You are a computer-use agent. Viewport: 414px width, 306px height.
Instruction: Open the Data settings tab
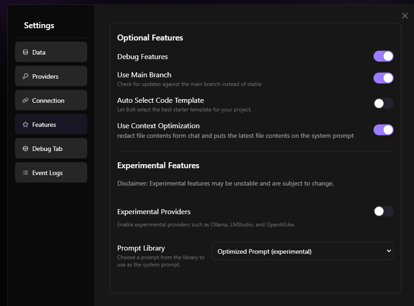click(x=51, y=52)
